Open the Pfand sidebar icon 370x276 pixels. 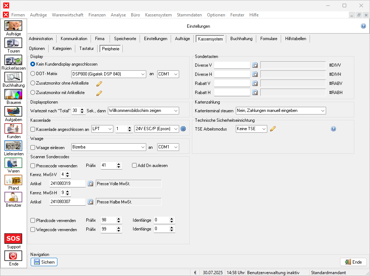click(14, 180)
